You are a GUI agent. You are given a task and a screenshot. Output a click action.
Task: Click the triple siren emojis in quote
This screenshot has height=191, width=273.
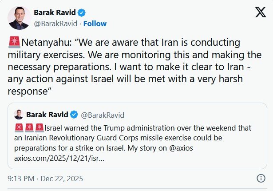pyautogui.click(x=29, y=128)
